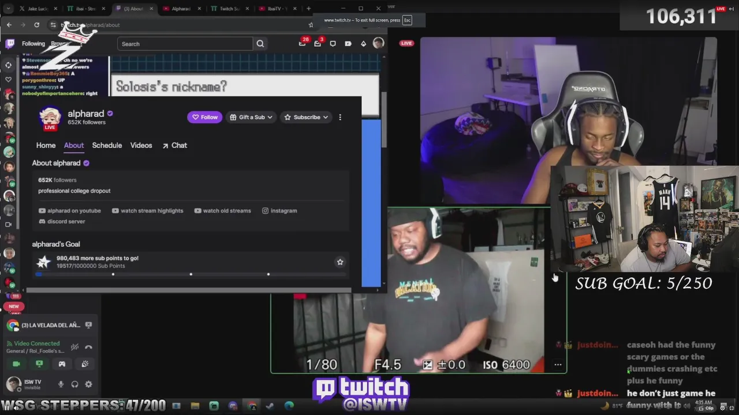This screenshot has width=739, height=415.
Task: Click the Chrome icon in the taskbar
Action: pyautogui.click(x=252, y=406)
